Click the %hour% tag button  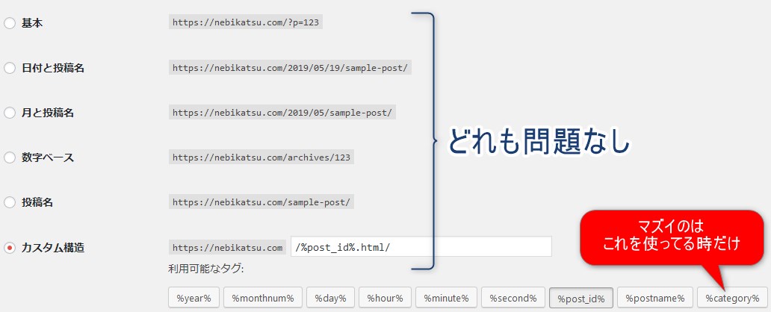click(x=383, y=298)
